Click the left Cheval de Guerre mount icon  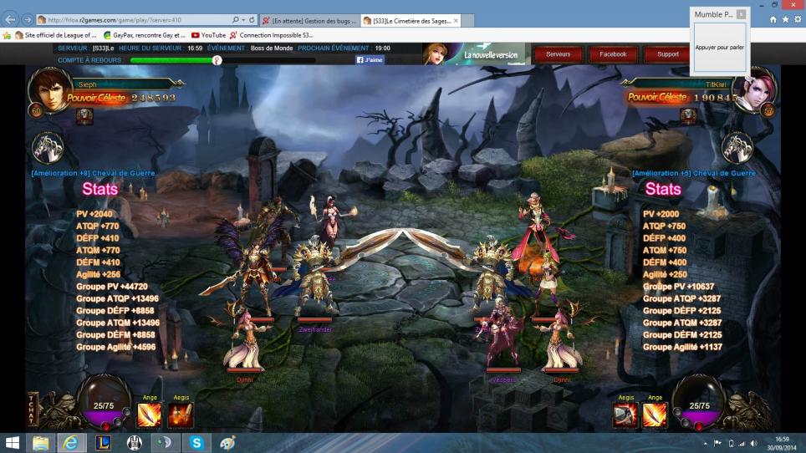pos(48,148)
